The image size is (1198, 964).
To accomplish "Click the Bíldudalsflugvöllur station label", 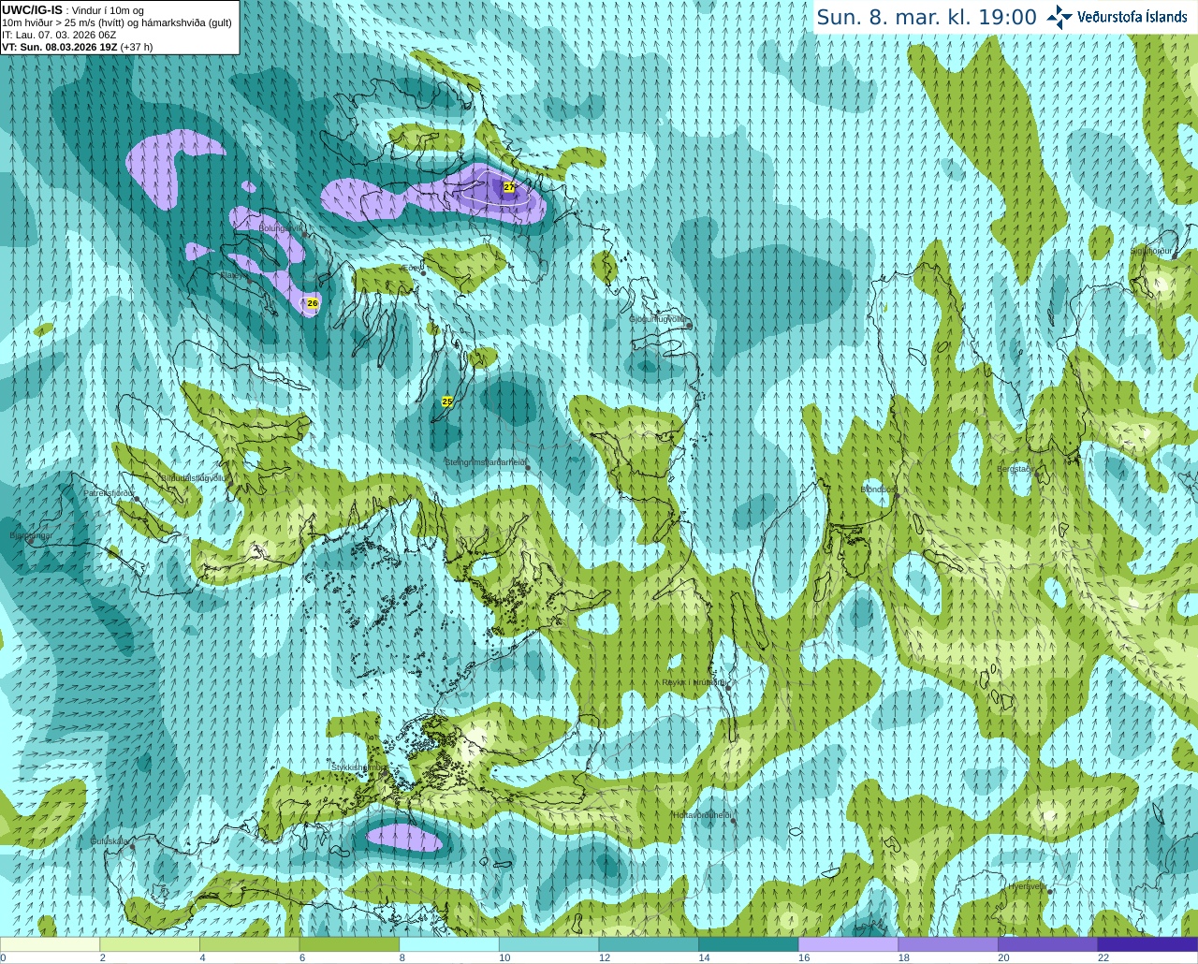I will click(x=194, y=477).
